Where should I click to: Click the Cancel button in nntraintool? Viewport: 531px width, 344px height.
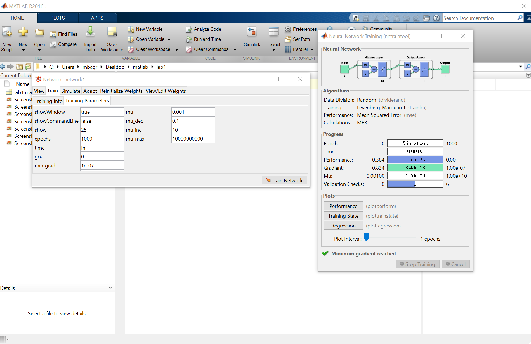[455, 264]
